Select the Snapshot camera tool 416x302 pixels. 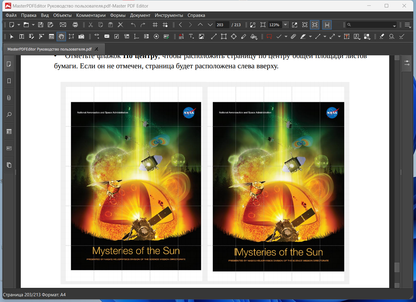click(x=81, y=36)
